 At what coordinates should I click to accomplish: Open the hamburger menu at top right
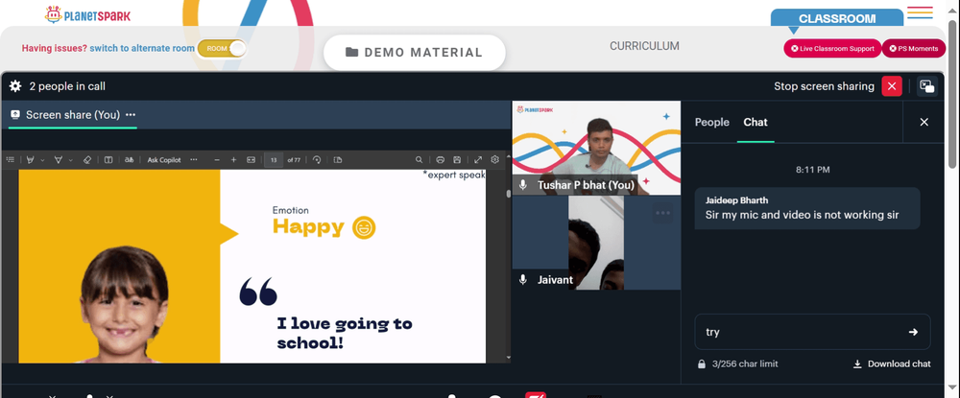920,12
